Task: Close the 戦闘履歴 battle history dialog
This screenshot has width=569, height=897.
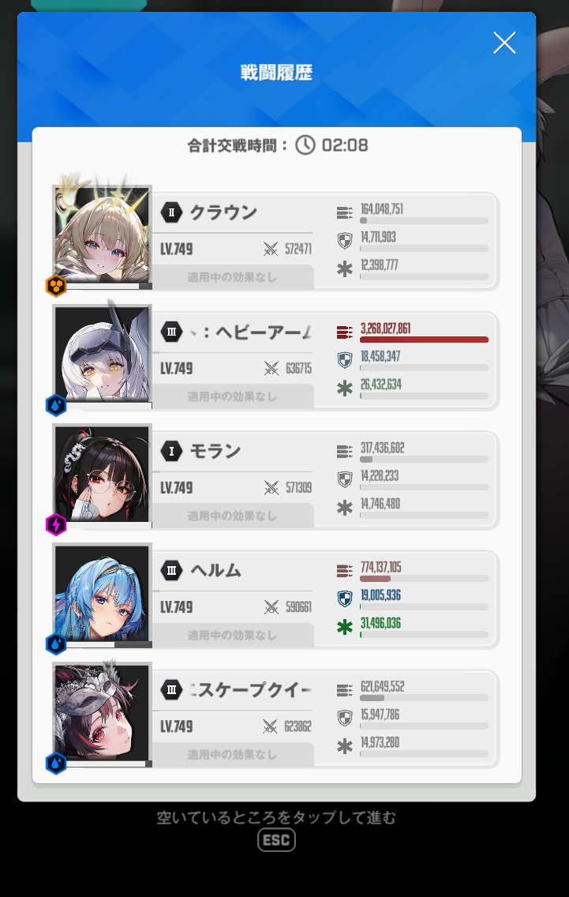Action: (504, 43)
